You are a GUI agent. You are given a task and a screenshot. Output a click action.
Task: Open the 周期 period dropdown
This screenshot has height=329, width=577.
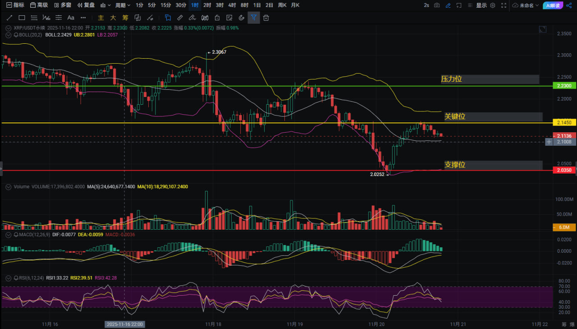(x=123, y=5)
